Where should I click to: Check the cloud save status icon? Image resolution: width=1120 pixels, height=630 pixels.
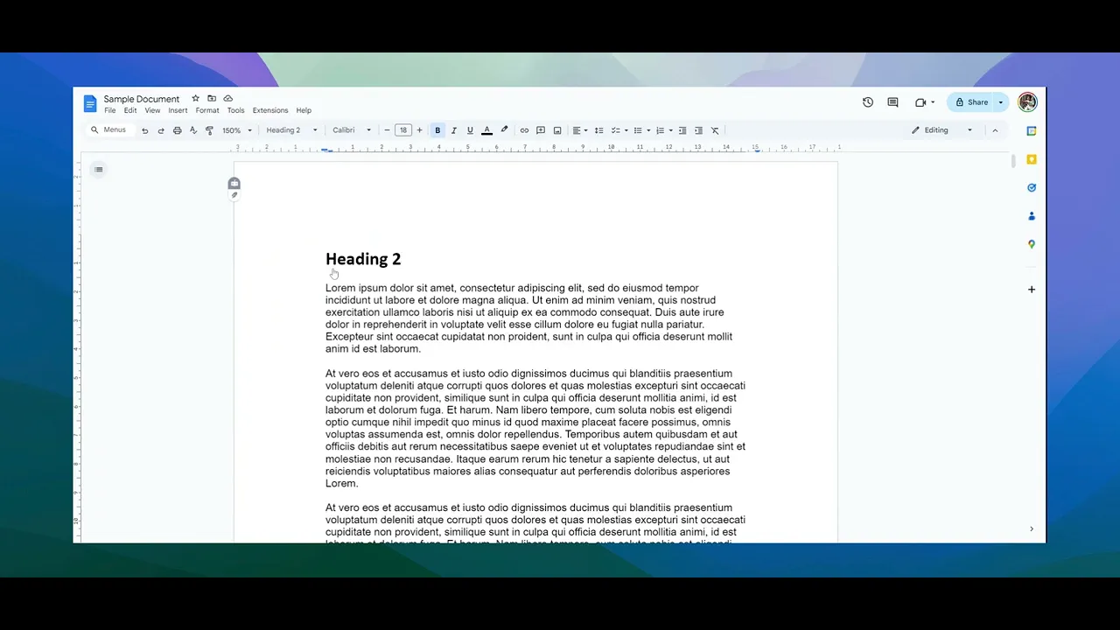pyautogui.click(x=228, y=99)
